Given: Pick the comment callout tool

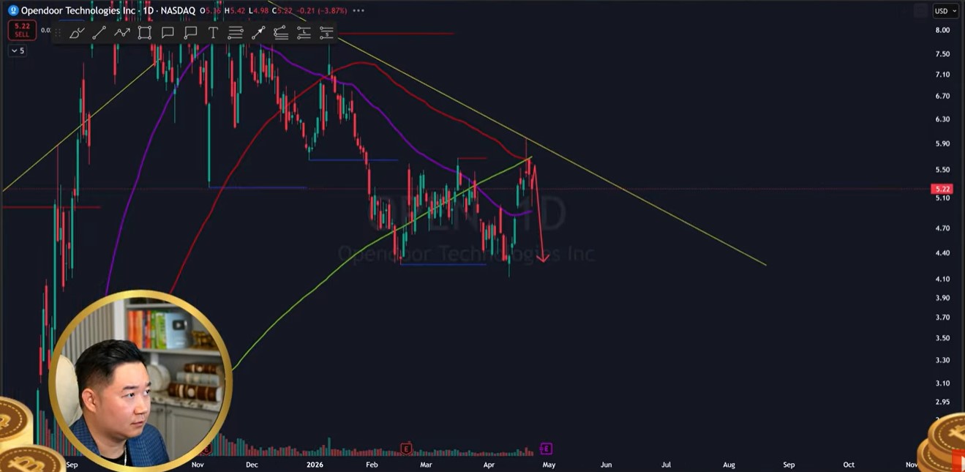Looking at the screenshot, I should pos(168,33).
